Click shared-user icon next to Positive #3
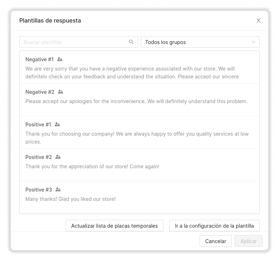Screen dimensions: 279x261 click(x=58, y=190)
